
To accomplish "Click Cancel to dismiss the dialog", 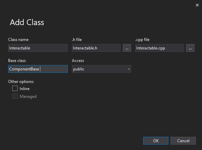I will tap(183, 141).
